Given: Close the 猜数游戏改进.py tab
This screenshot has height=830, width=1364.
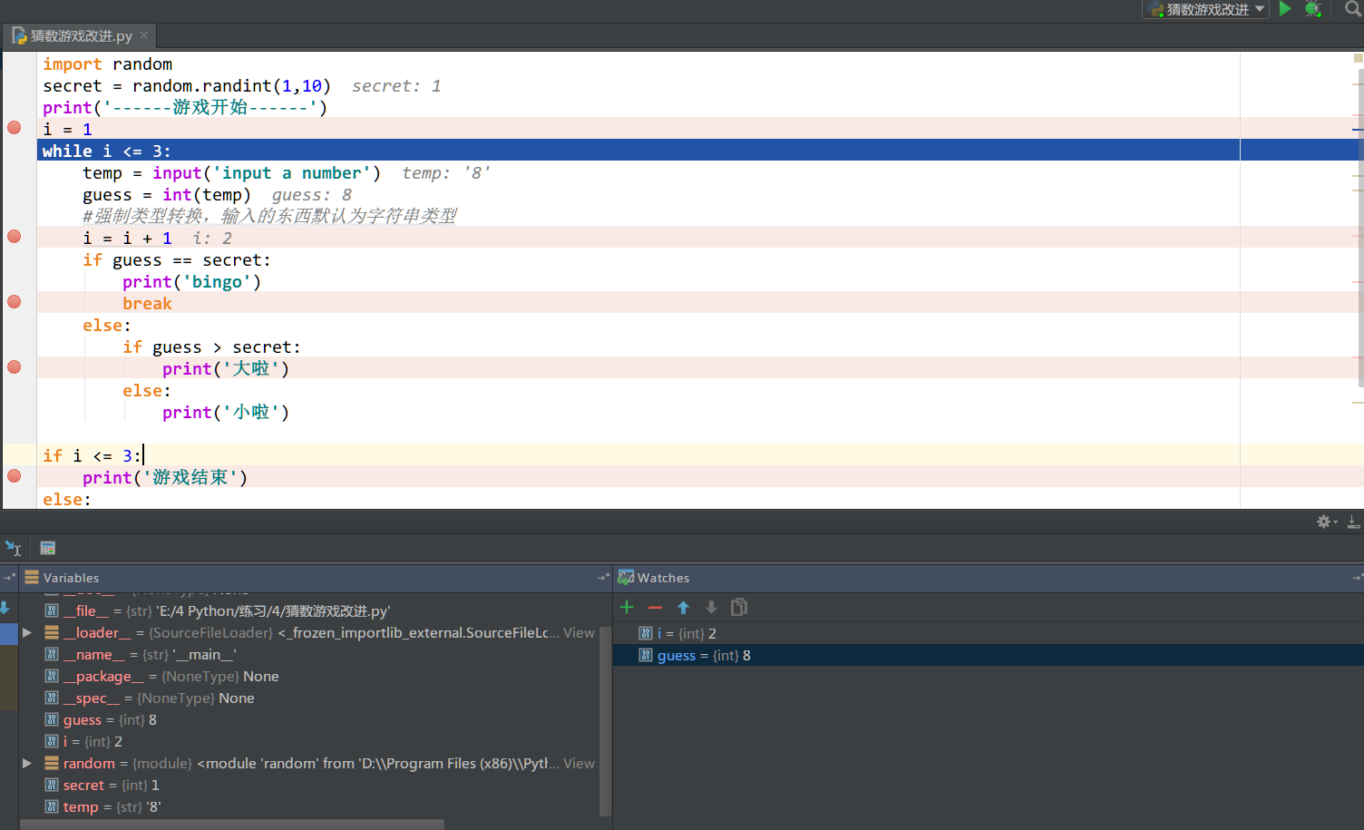Looking at the screenshot, I should [144, 35].
